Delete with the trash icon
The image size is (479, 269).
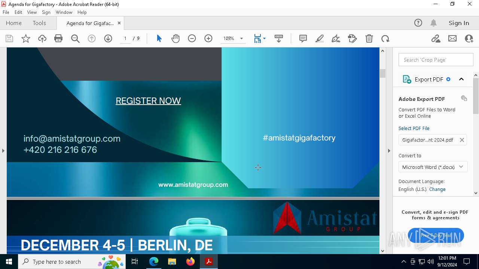coord(369,38)
